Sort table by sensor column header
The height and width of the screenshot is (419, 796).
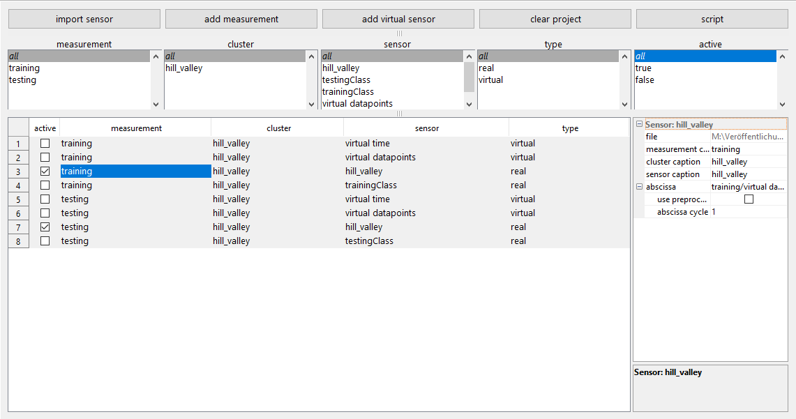point(426,128)
